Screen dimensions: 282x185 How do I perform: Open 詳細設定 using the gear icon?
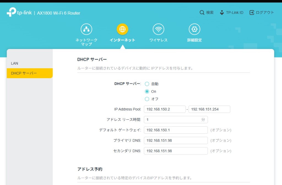194,29
